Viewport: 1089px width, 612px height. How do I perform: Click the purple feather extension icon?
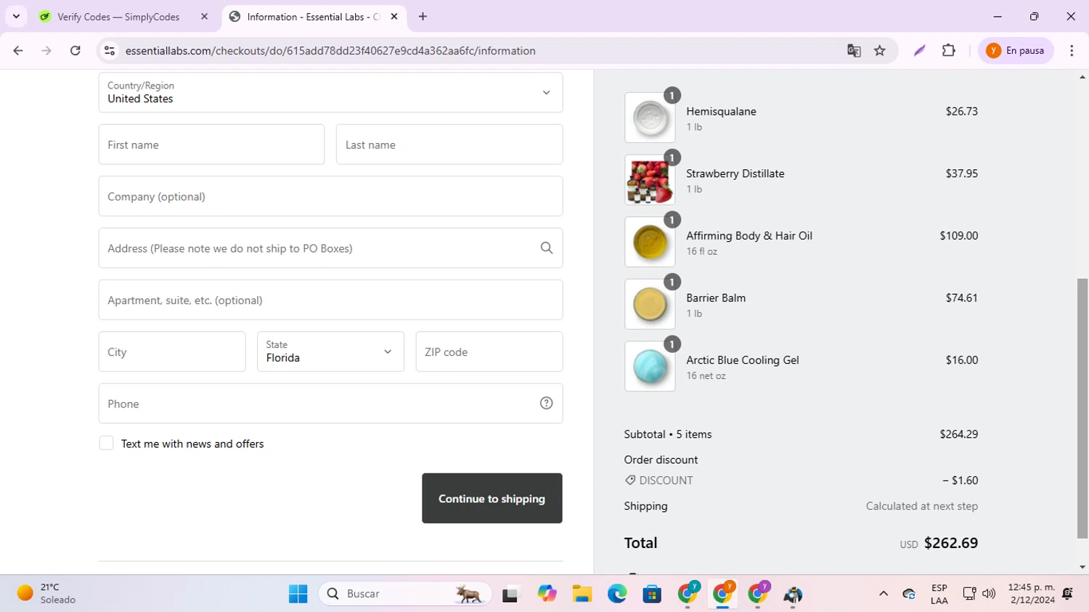pyautogui.click(x=920, y=51)
